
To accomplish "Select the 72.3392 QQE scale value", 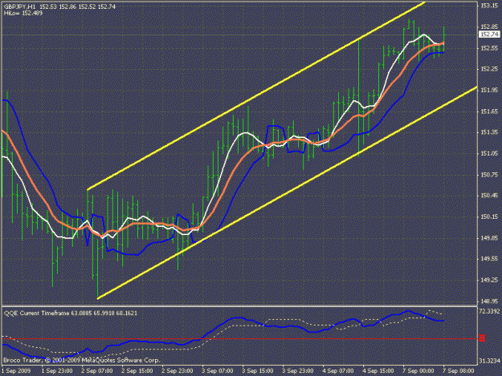I will 489,311.
